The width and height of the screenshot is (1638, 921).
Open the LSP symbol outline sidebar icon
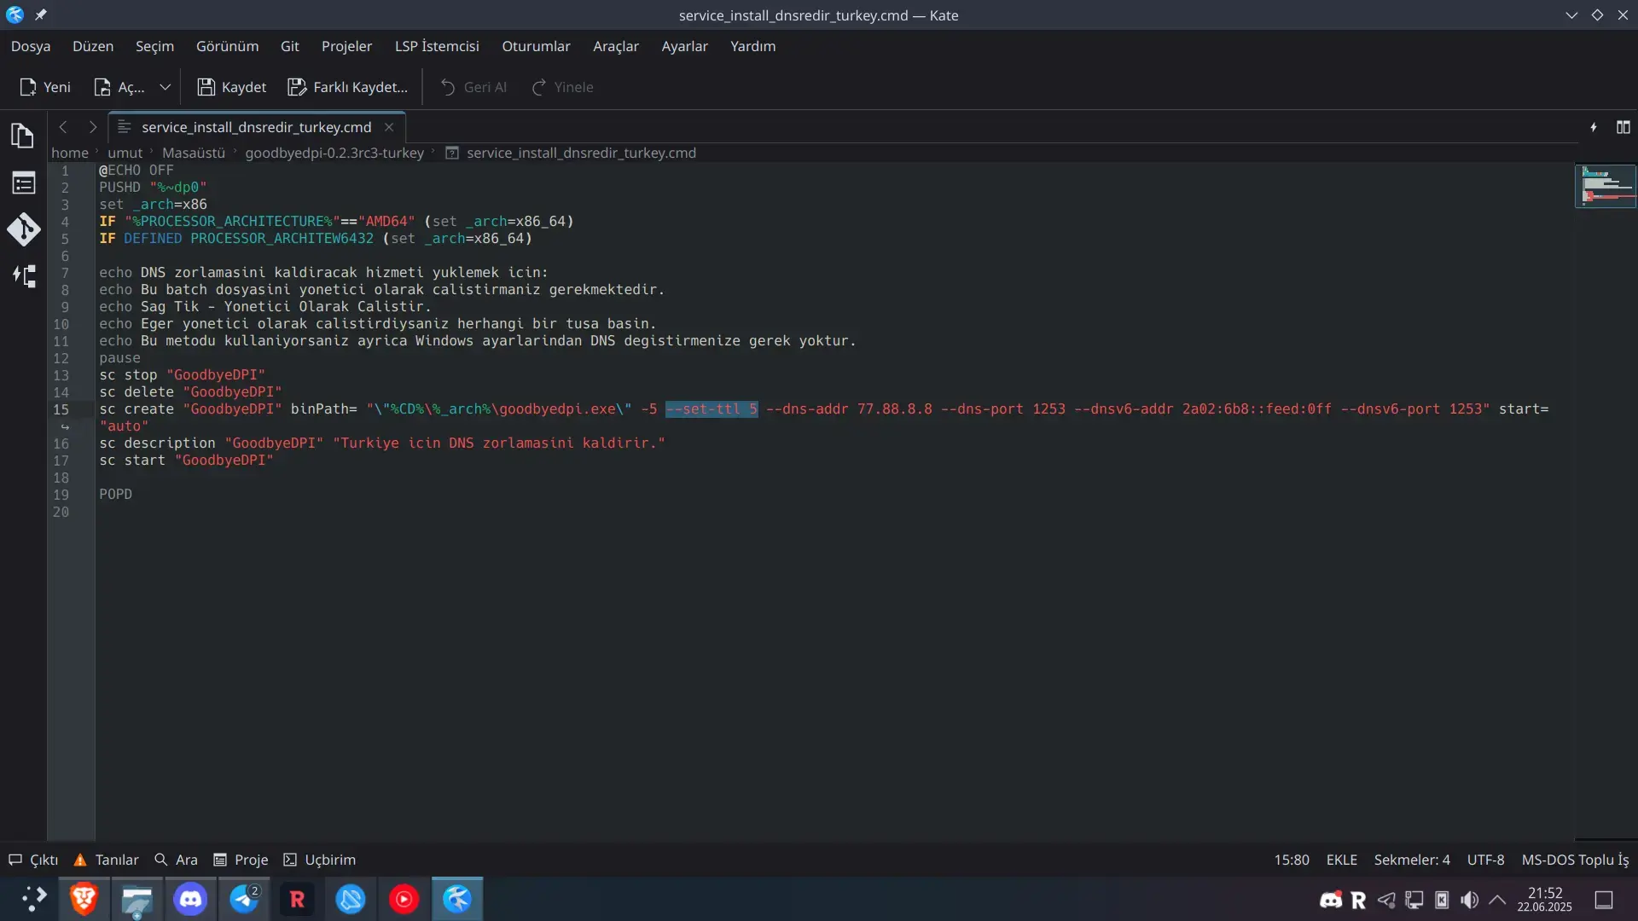(x=23, y=276)
